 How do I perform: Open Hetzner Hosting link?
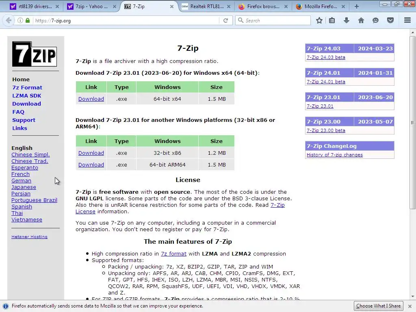point(29,237)
